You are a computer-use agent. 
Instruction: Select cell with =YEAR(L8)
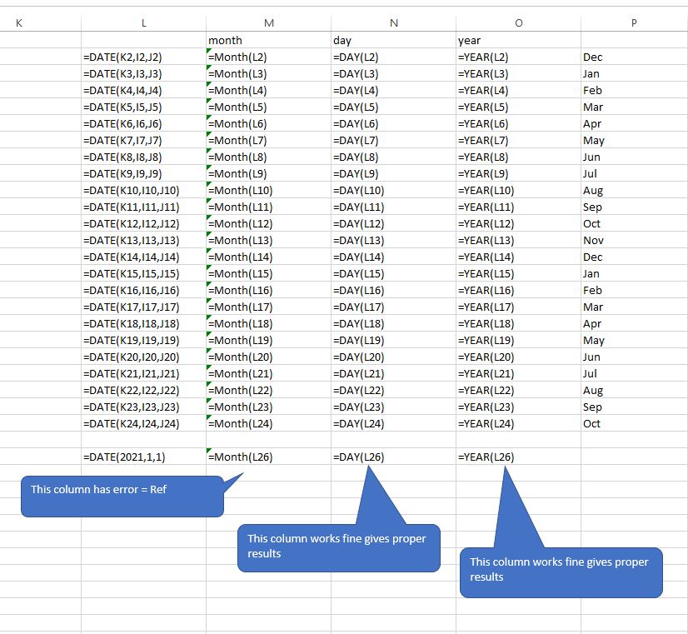pyautogui.click(x=519, y=157)
